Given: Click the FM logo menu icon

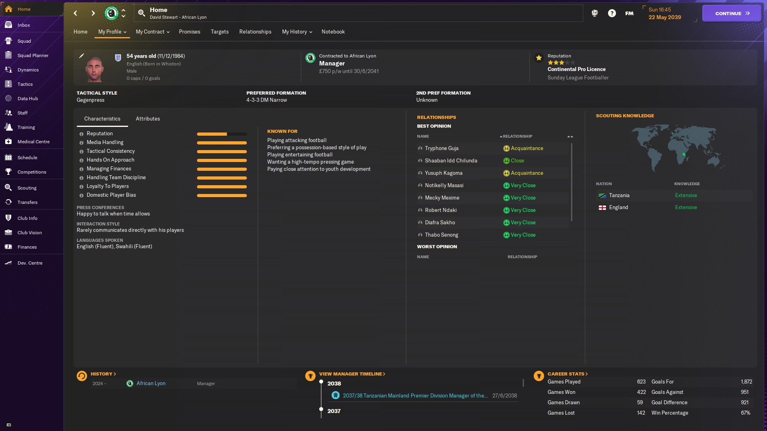Looking at the screenshot, I should click(x=629, y=13).
